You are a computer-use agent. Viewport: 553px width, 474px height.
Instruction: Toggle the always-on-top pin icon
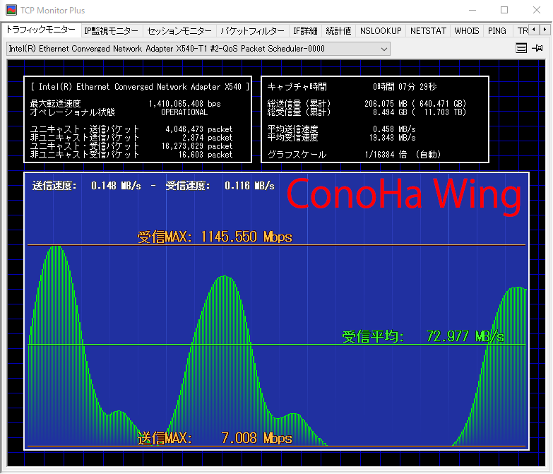coord(538,49)
